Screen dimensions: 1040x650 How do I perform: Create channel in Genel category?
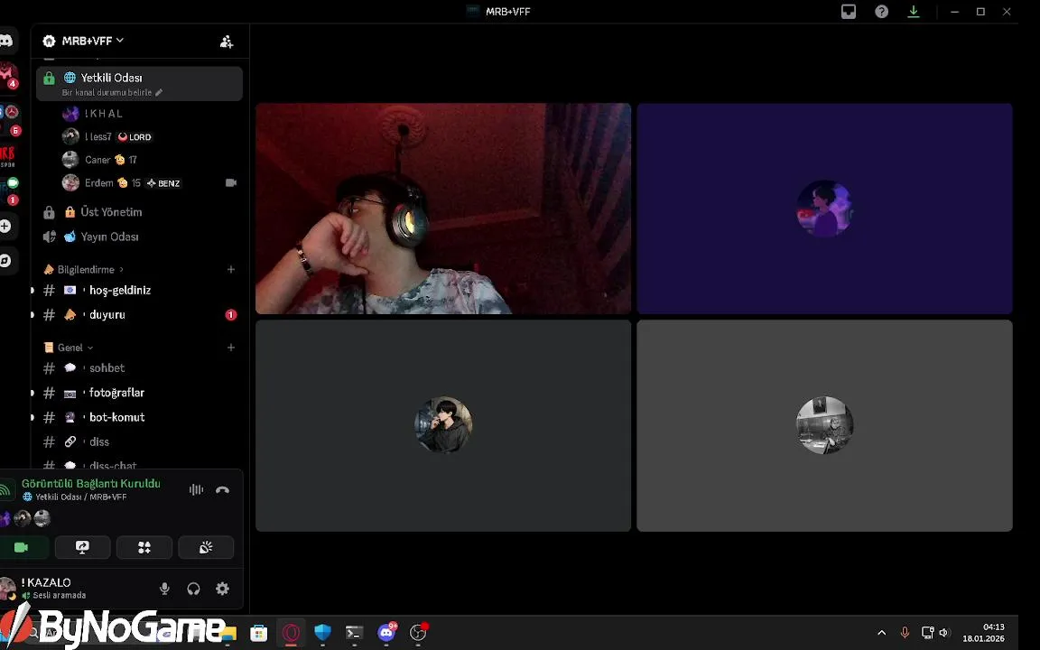231,348
